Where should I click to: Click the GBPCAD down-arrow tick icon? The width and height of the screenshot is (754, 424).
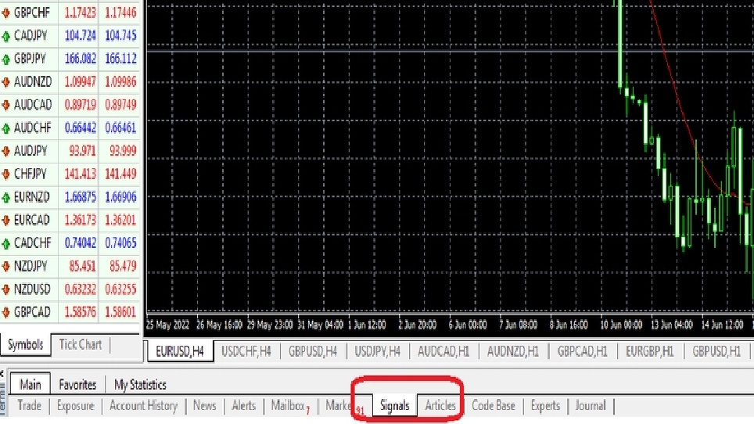pyautogui.click(x=5, y=313)
